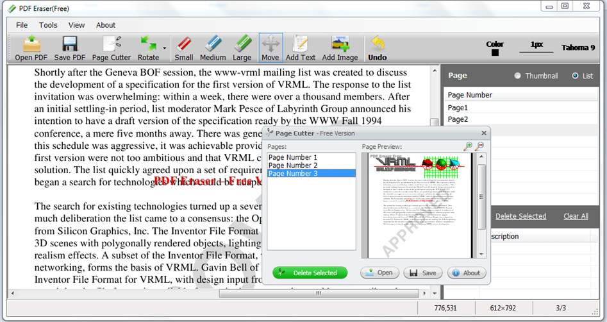Select the Thumbnail radio button

pyautogui.click(x=517, y=76)
